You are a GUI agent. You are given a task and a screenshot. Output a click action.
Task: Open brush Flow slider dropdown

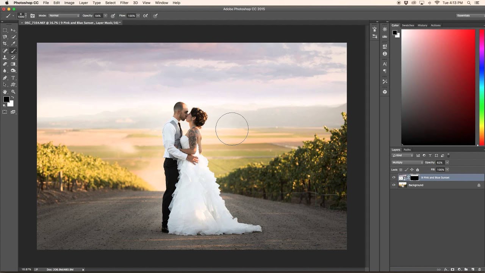(138, 16)
